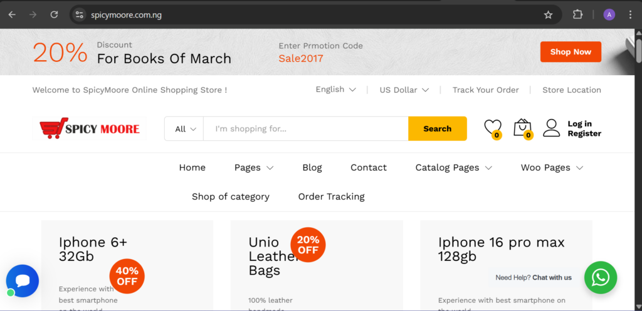Open the shopping bag cart icon

522,128
